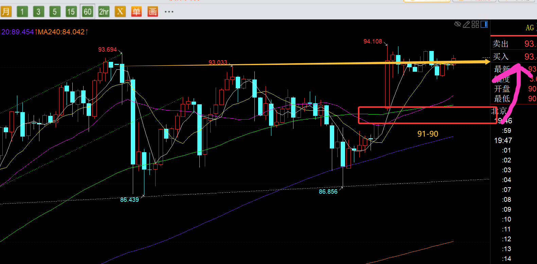Expand the three-dots more toolbar options

[x=169, y=12]
